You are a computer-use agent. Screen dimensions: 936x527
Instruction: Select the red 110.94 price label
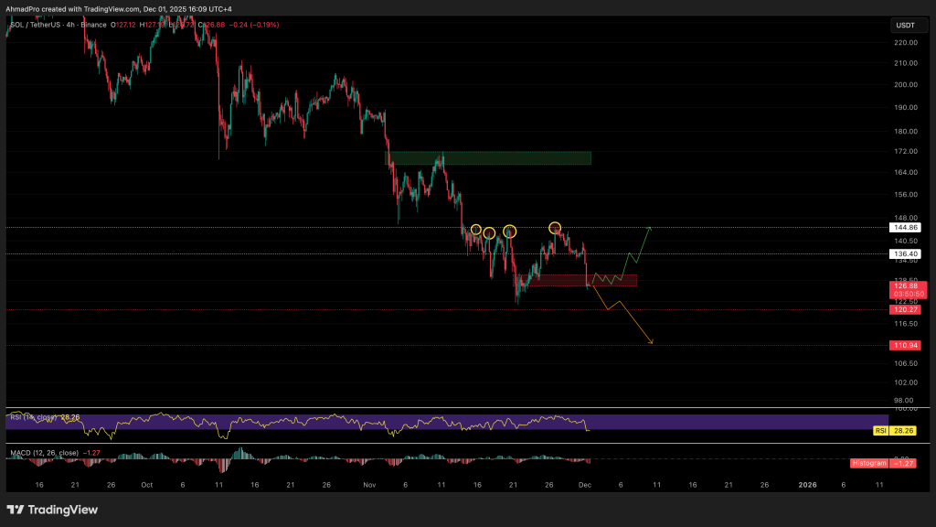tap(907, 345)
